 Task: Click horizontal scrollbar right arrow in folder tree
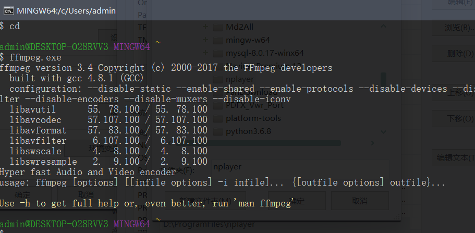373,143
